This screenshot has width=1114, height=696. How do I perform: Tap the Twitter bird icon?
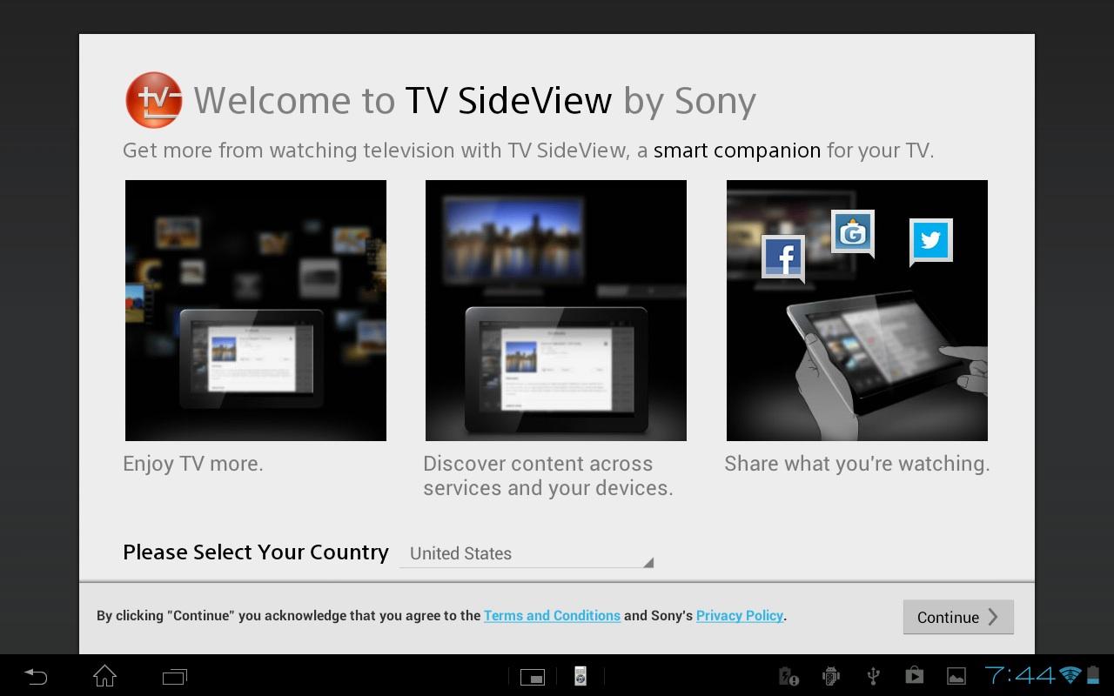point(931,241)
